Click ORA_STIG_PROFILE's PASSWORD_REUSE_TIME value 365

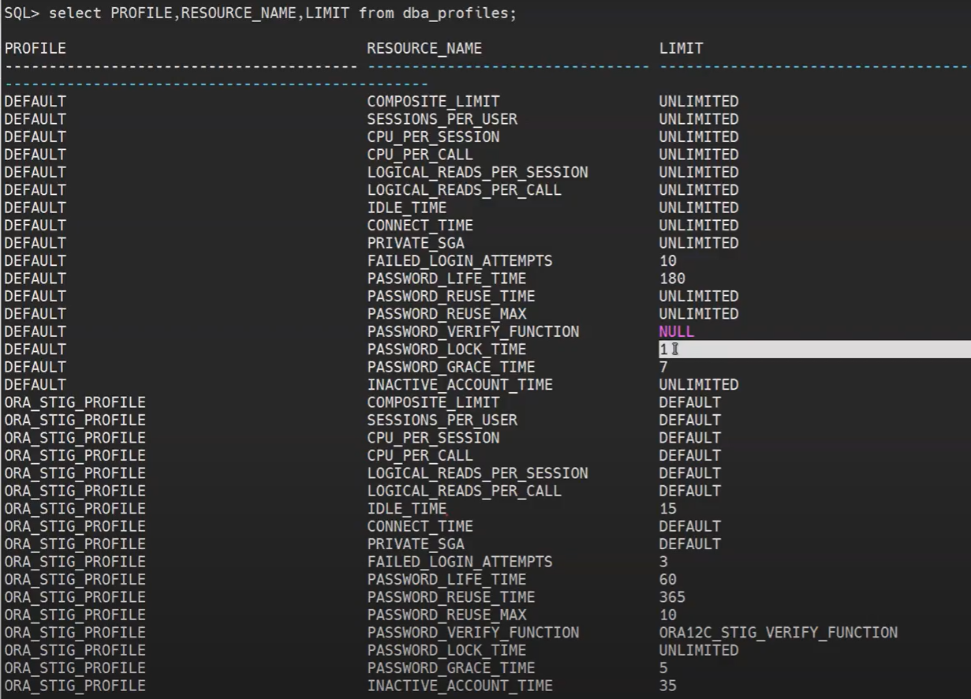click(672, 597)
